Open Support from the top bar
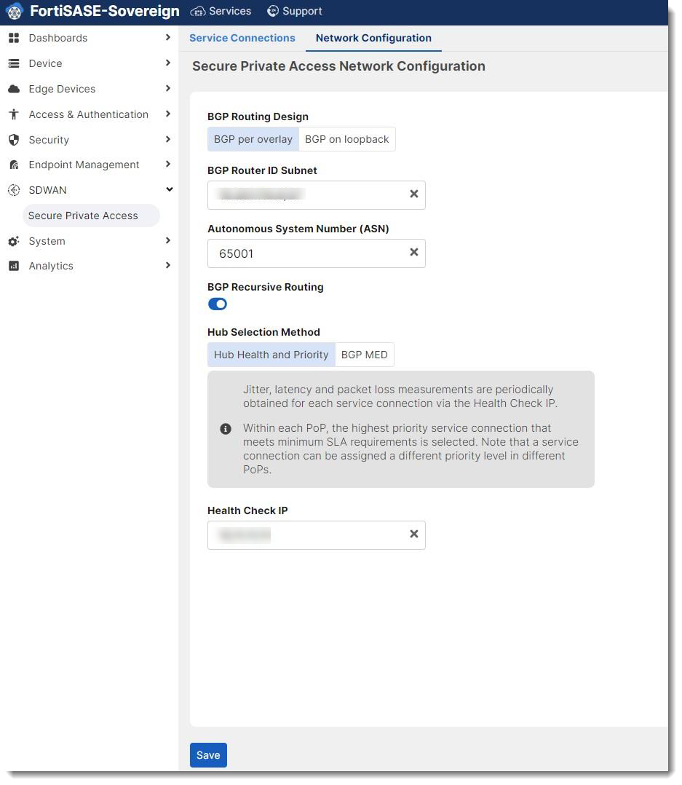The height and width of the screenshot is (785, 682). pos(294,11)
